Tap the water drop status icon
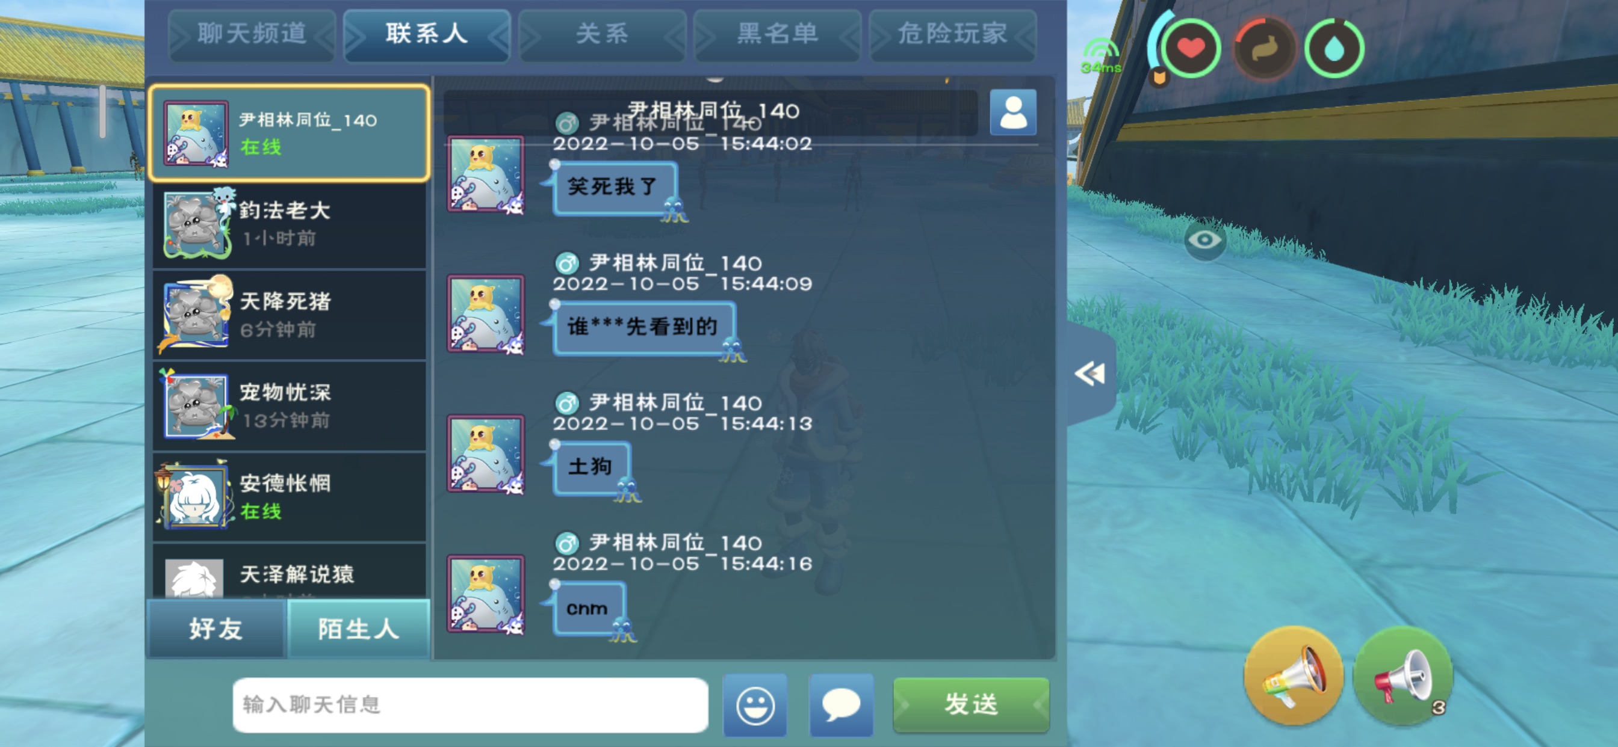Screen dimensions: 1618x747 [1334, 48]
